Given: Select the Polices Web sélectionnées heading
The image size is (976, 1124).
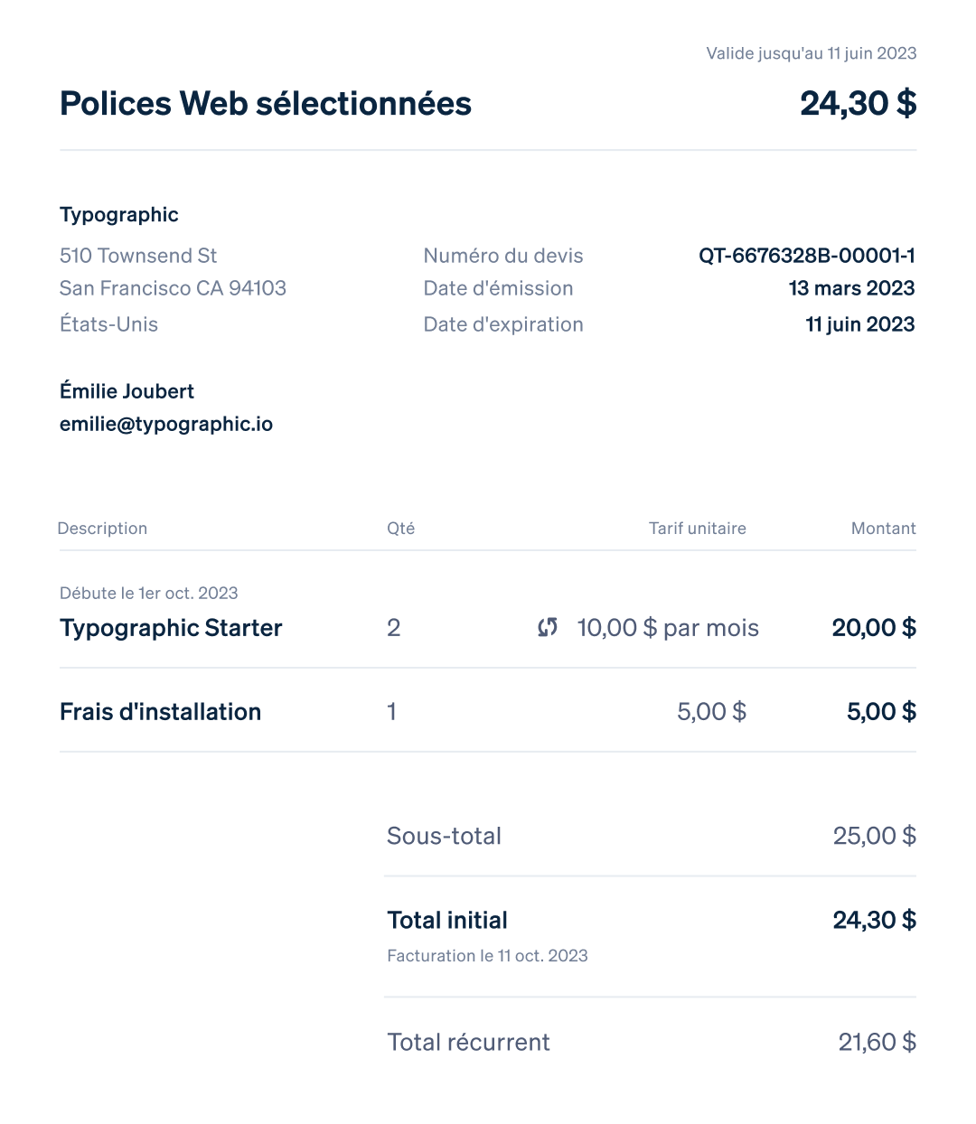Looking at the screenshot, I should (266, 104).
